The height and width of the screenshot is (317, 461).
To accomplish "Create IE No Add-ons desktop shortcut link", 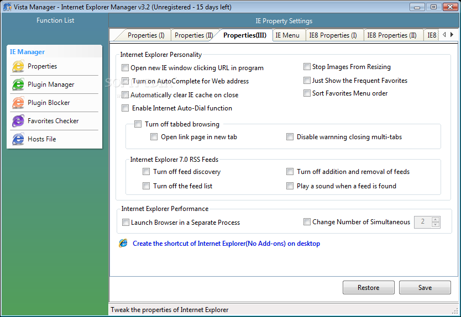I will (227, 244).
